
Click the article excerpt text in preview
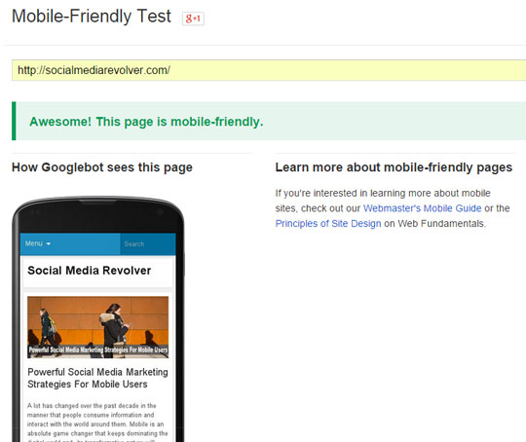(x=97, y=422)
